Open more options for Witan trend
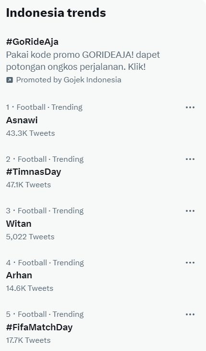Image resolution: width=206 pixels, height=351 pixels. 190,211
